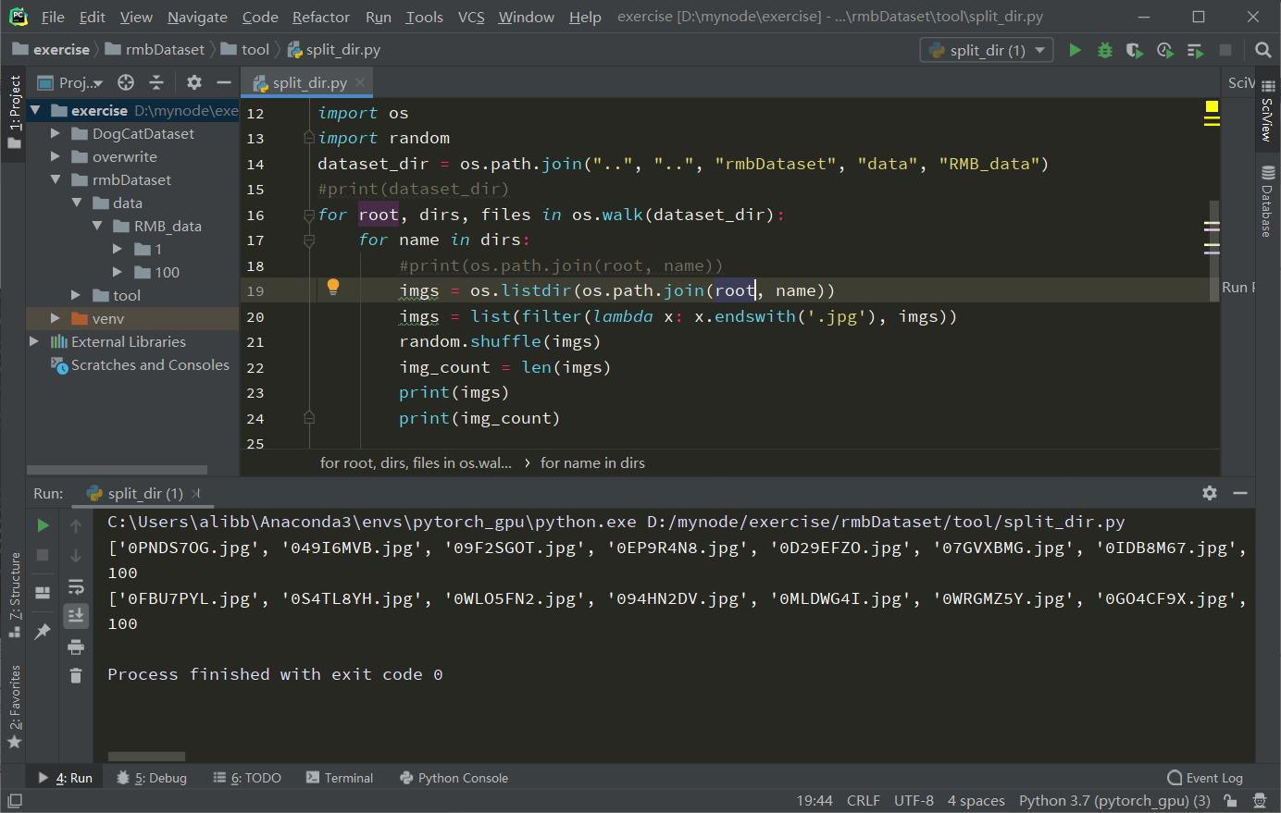Toggle the 2: Favorites side panel
The width and height of the screenshot is (1281, 813).
[x=14, y=707]
